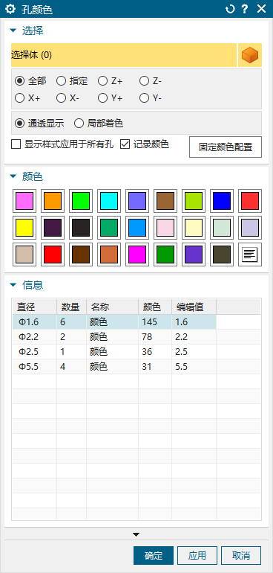Pick the orange color swatch

pyautogui.click(x=53, y=201)
